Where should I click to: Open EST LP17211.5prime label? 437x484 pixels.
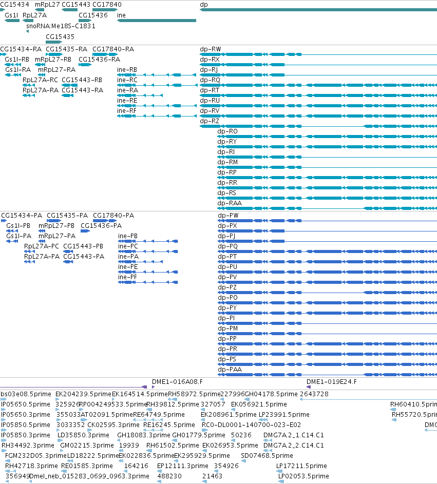tap(301, 466)
